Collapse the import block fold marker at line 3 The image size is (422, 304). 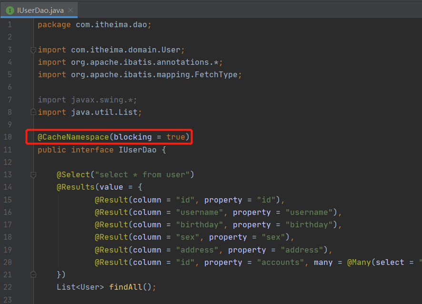coord(33,50)
